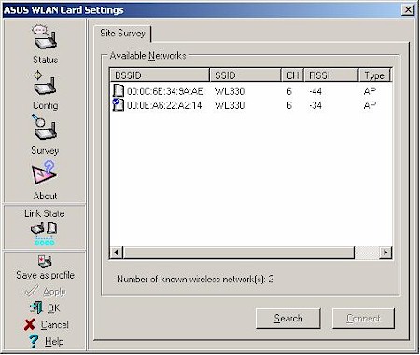
Task: Select BSSID 00:0E:A6:22:A2:14 entry
Action: [x=164, y=105]
